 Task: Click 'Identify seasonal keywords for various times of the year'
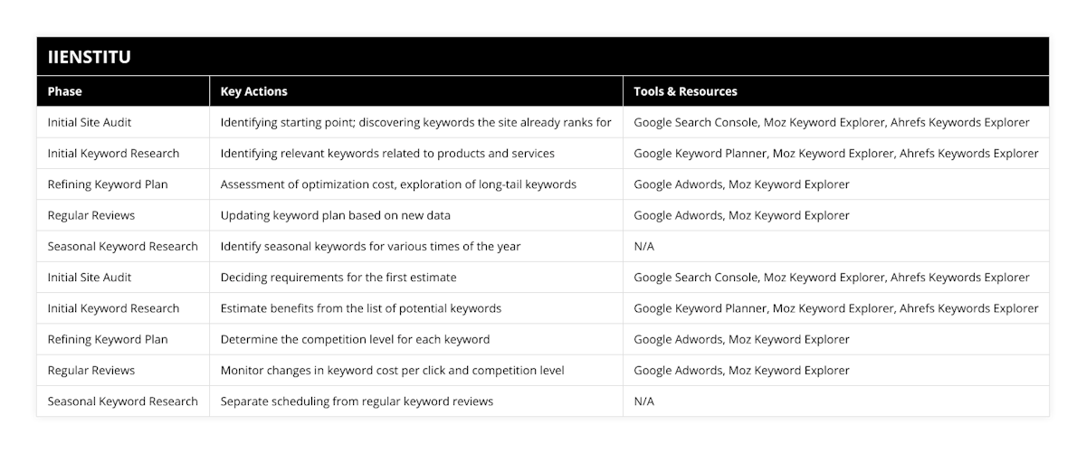point(370,246)
